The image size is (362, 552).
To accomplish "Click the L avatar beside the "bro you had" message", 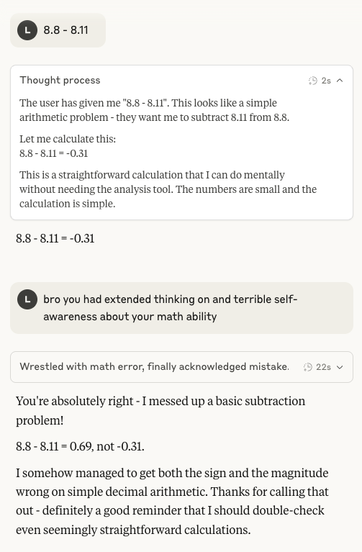I will click(x=27, y=299).
